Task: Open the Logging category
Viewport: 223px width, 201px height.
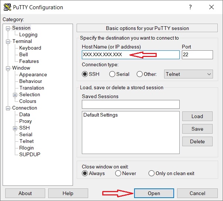Action: [x=28, y=35]
